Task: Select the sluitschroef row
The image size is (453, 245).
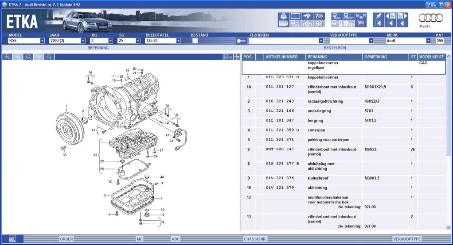Action: [344, 178]
